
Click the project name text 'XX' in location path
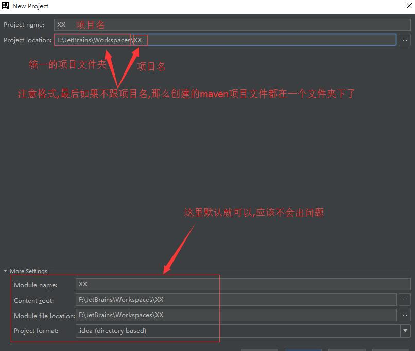click(x=137, y=40)
